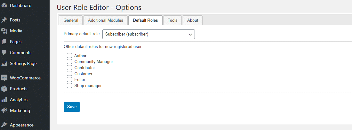Click the WooCommerce logo icon
352x130 pixels.
[4, 78]
